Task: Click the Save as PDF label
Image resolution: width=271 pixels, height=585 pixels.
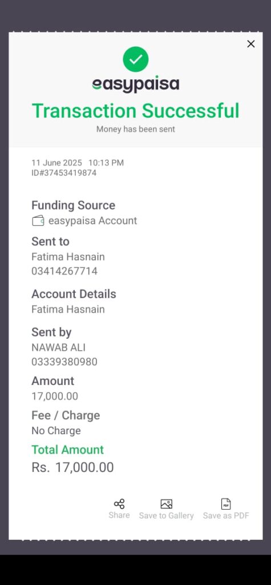Action: 226,516
